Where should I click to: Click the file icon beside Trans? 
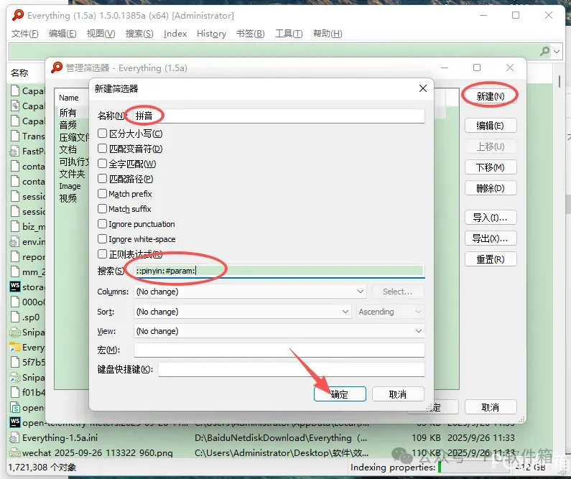[14, 136]
